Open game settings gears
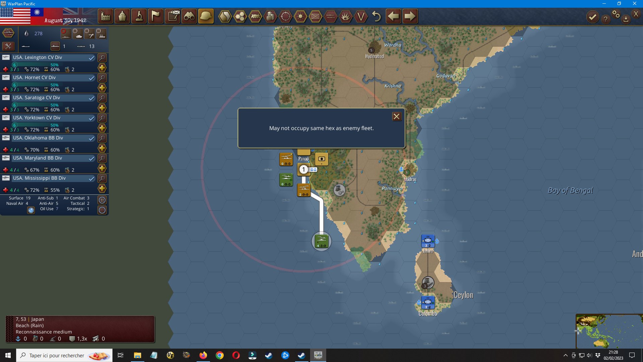The width and height of the screenshot is (643, 362). click(x=616, y=14)
